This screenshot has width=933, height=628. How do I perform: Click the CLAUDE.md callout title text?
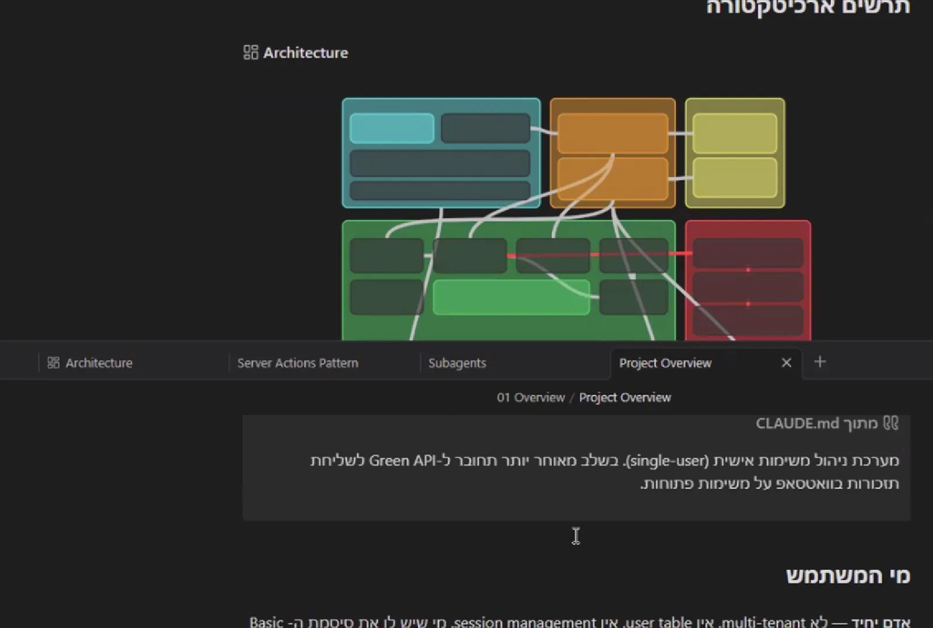tap(816, 423)
